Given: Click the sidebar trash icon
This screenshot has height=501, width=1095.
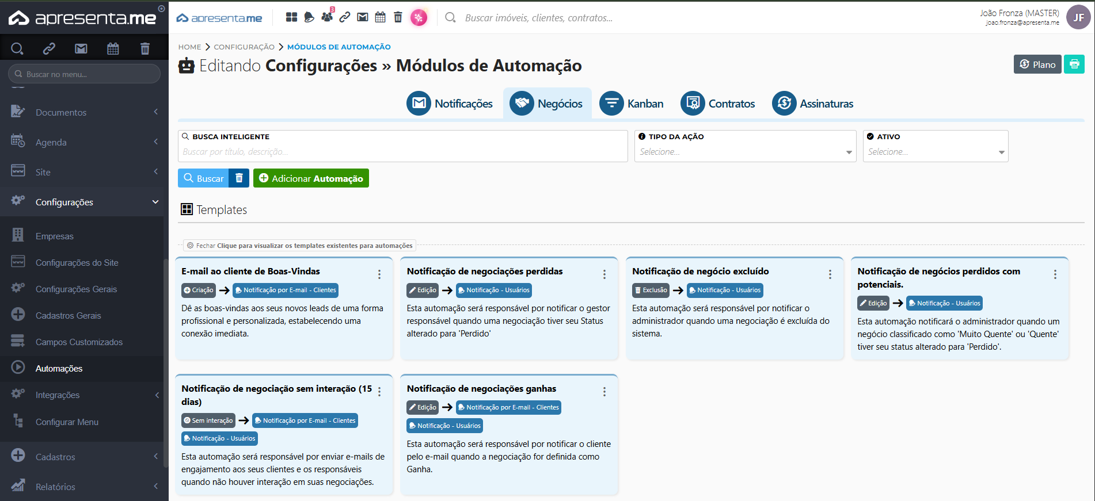Looking at the screenshot, I should (145, 48).
